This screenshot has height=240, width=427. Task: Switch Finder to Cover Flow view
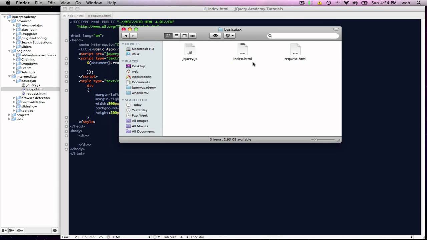tap(192, 36)
